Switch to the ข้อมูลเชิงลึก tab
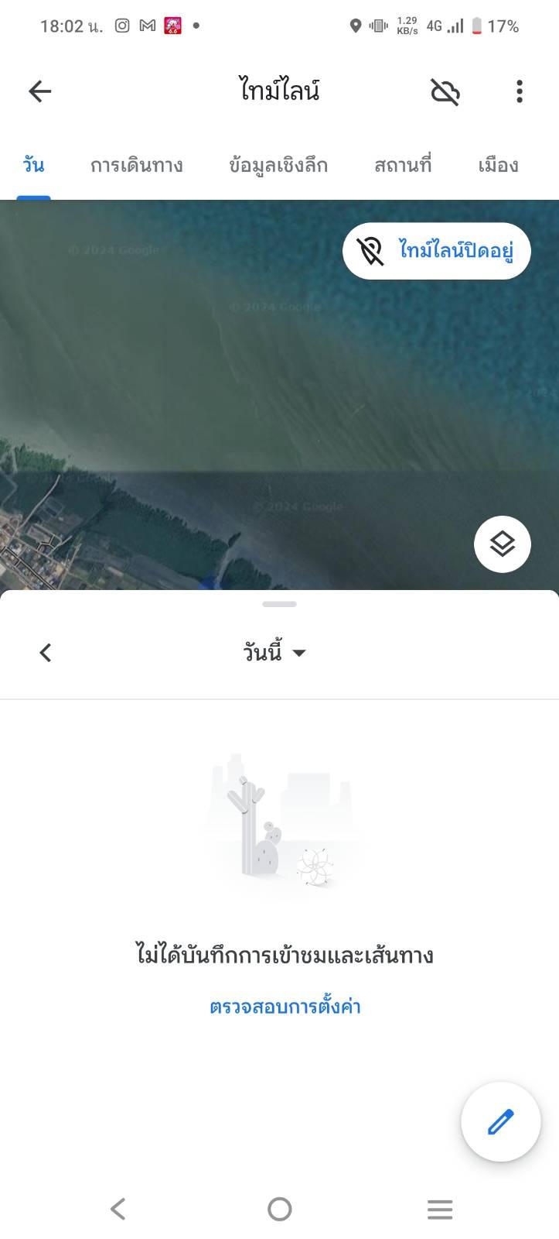 click(x=278, y=165)
